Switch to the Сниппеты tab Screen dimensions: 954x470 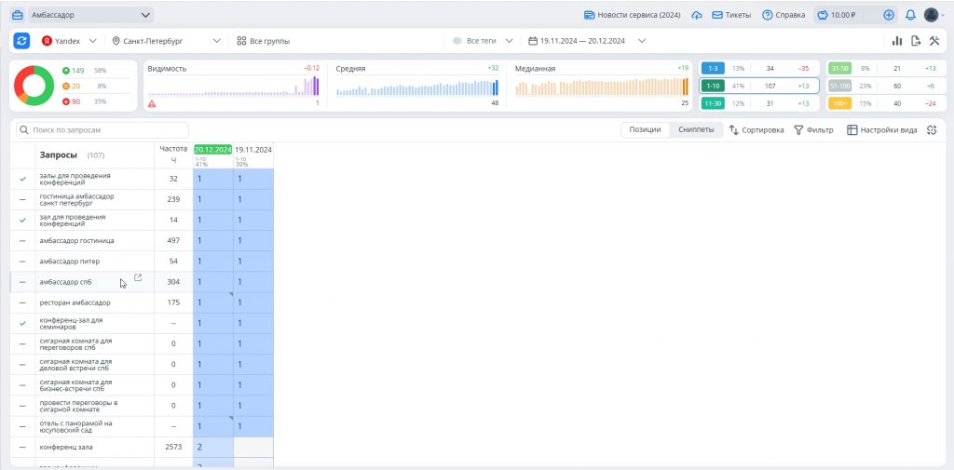pyautogui.click(x=696, y=130)
